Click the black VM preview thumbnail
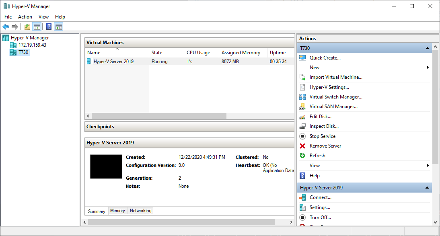The width and height of the screenshot is (440, 236). 106,167
